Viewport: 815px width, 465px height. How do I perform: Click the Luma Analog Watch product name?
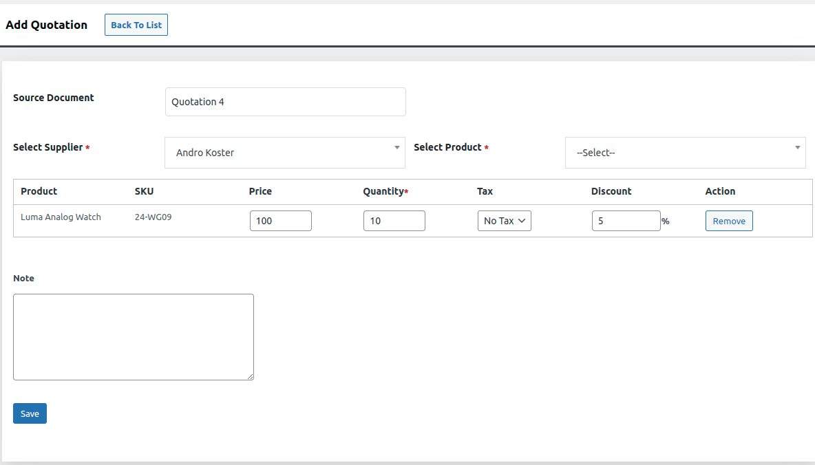coord(61,217)
